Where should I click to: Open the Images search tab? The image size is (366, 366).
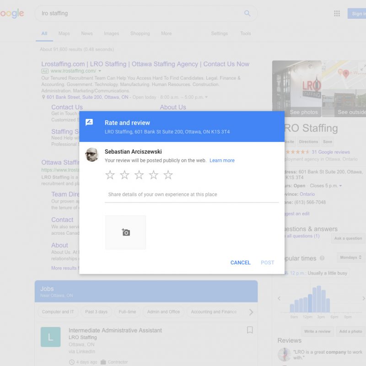tap(111, 33)
